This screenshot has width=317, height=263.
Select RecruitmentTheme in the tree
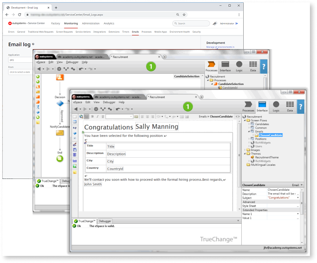267,157
